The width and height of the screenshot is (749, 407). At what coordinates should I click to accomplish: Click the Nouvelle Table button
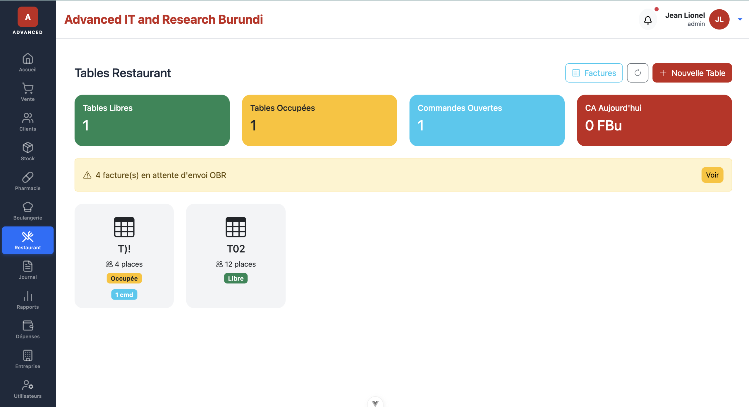[692, 73]
